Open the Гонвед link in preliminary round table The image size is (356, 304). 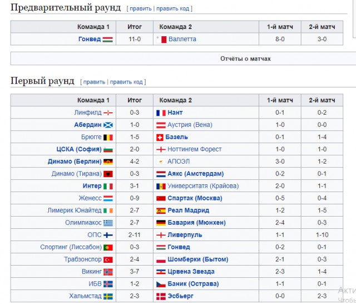(x=90, y=40)
